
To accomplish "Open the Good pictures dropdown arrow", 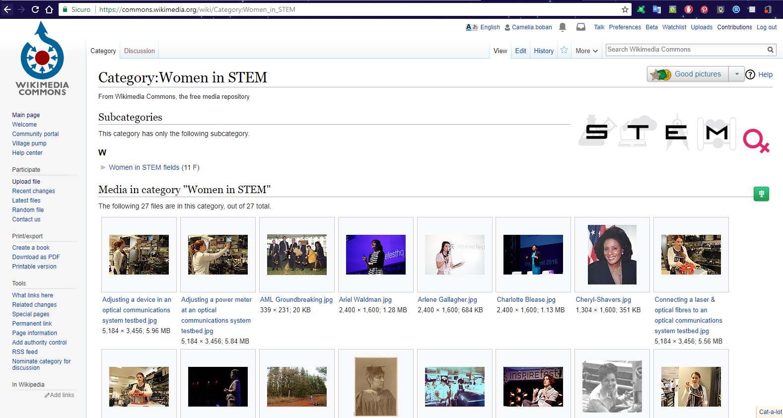I will (x=737, y=74).
